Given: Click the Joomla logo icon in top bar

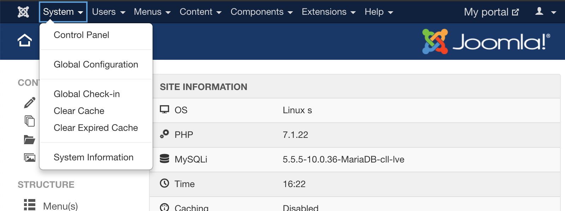Looking at the screenshot, I should point(23,12).
